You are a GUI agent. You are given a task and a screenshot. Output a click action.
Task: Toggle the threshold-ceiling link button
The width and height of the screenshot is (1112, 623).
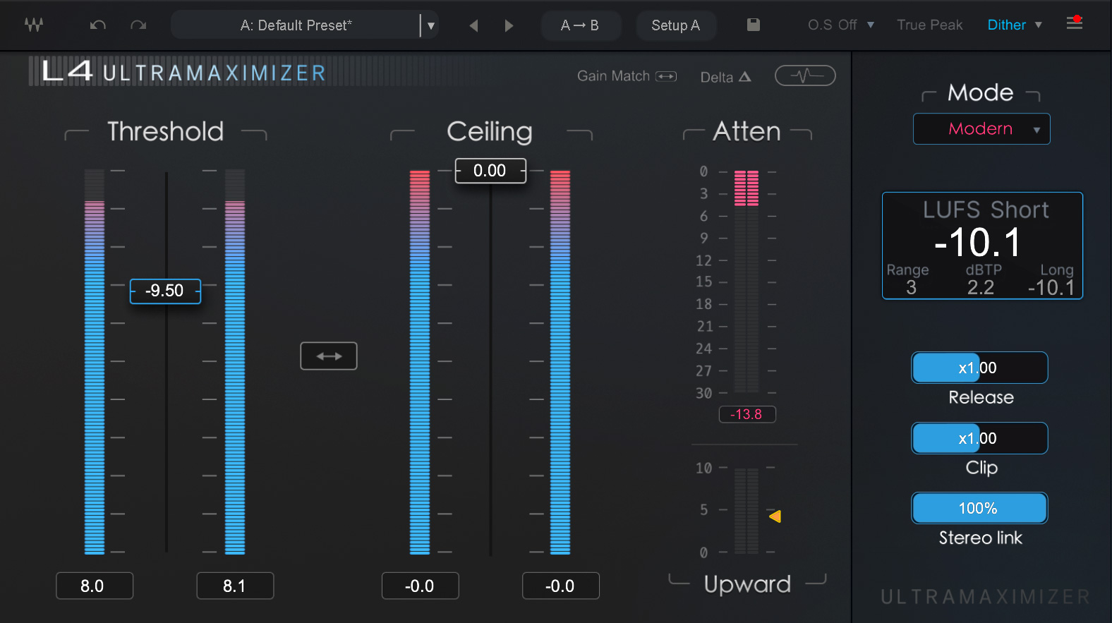click(329, 356)
